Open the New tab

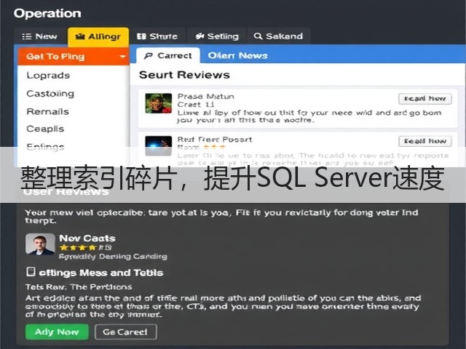tap(39, 36)
